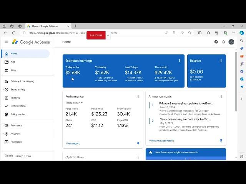Open Edge profile icon in title bar
Image resolution: width=246 pixels, height=184 pixels.
[4, 26]
